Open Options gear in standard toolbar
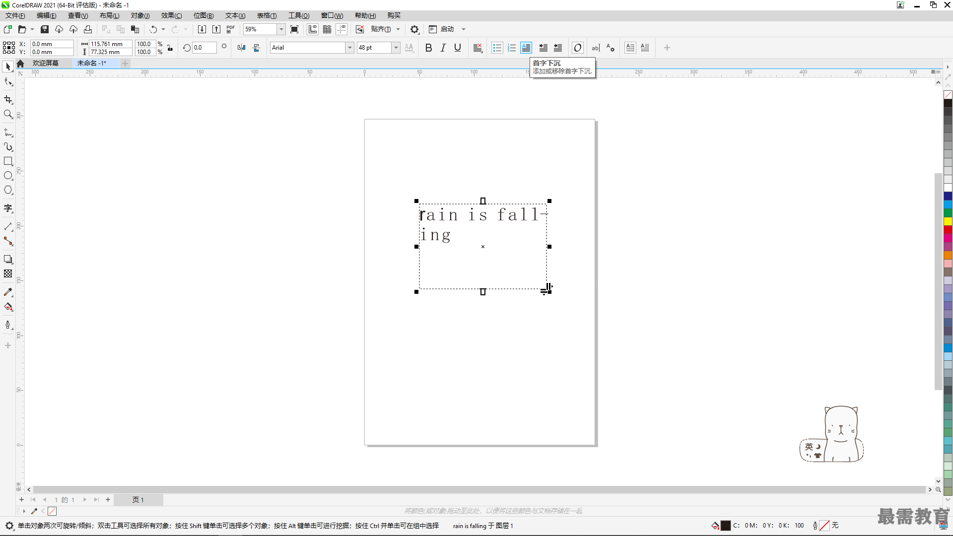The width and height of the screenshot is (953, 536). [x=414, y=29]
